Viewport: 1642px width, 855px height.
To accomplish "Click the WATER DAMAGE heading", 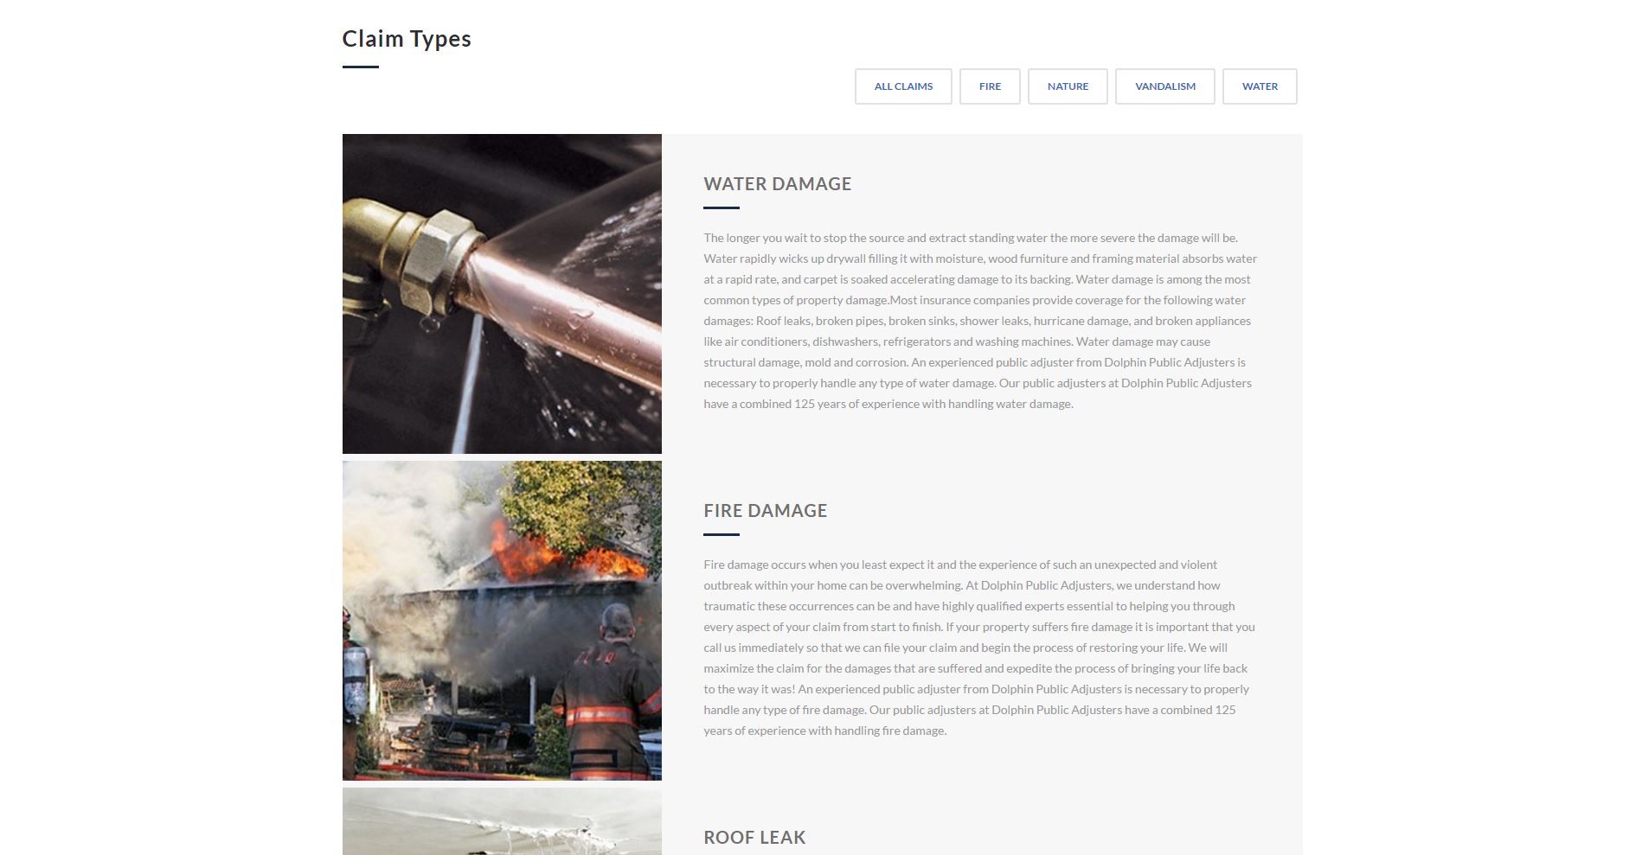I will tap(777, 183).
